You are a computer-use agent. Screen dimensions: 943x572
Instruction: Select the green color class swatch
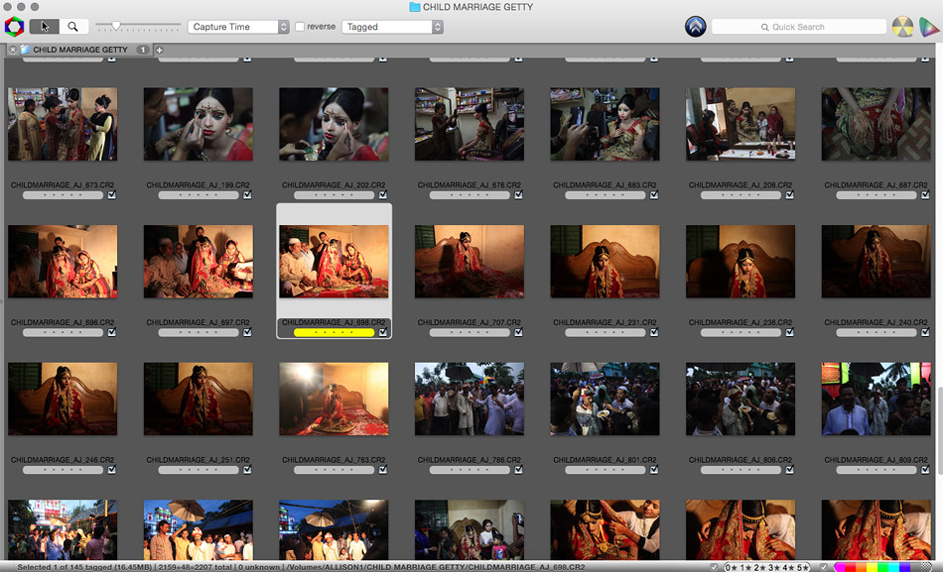(882, 567)
